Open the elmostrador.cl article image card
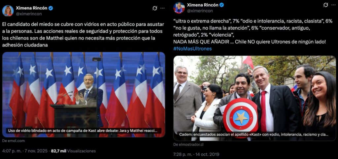Viewport: 338px width, 159px height. (254, 98)
